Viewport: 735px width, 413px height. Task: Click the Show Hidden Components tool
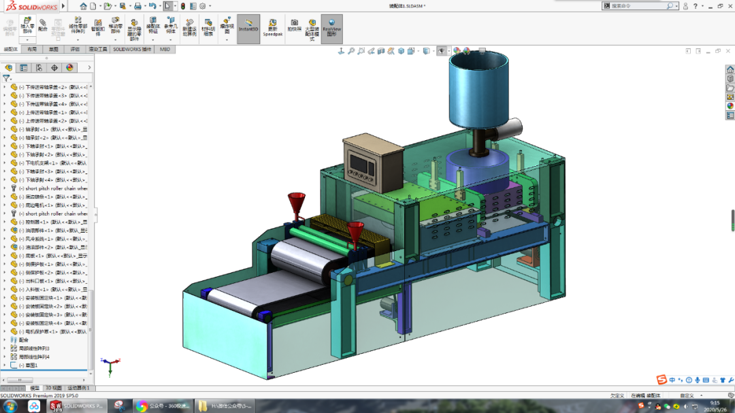134,29
